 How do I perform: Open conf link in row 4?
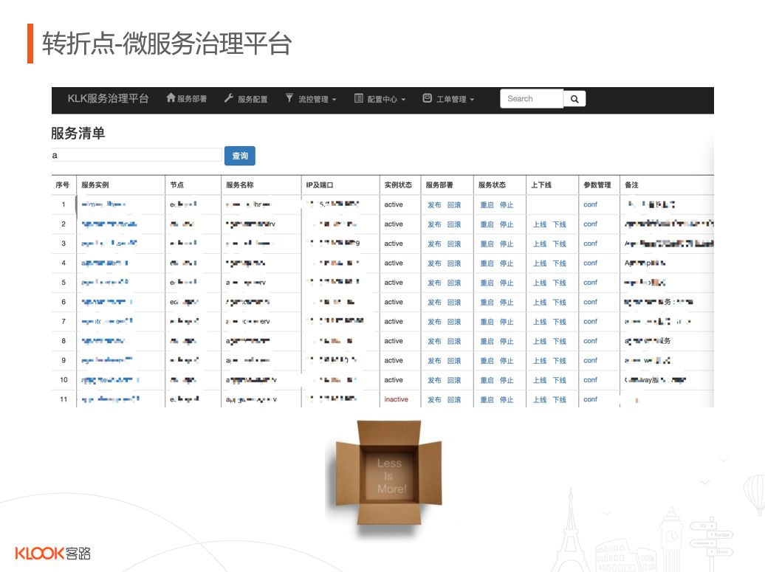590,263
